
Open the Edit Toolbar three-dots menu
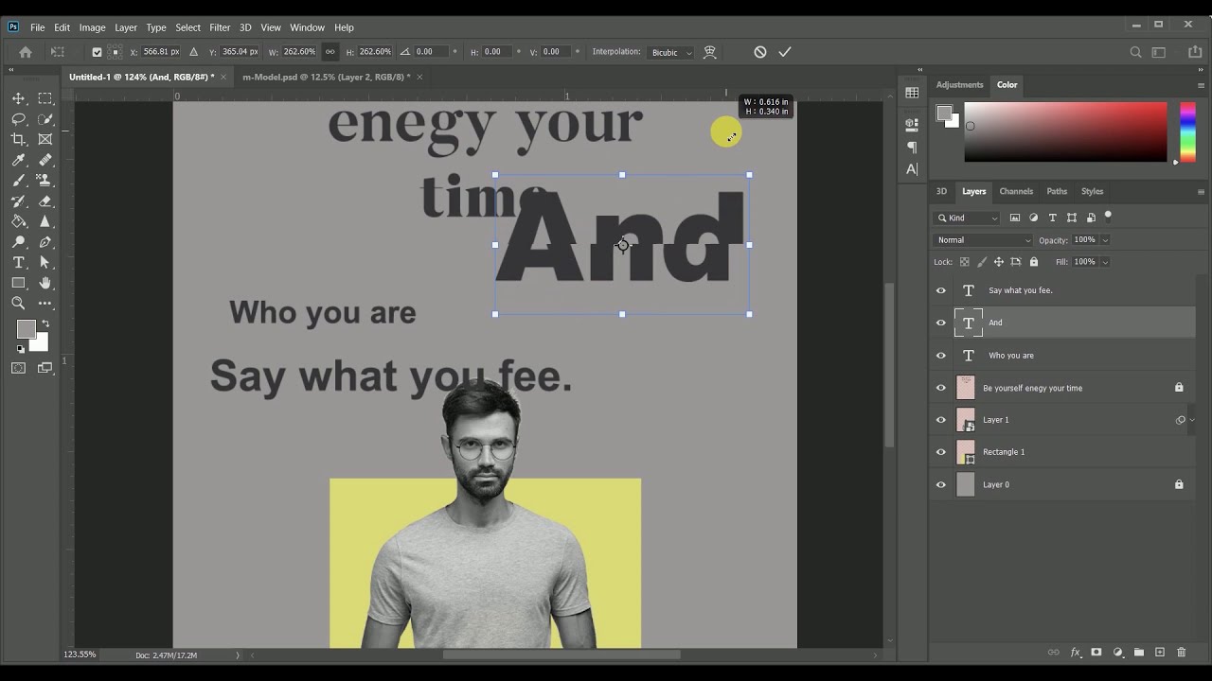tap(45, 304)
